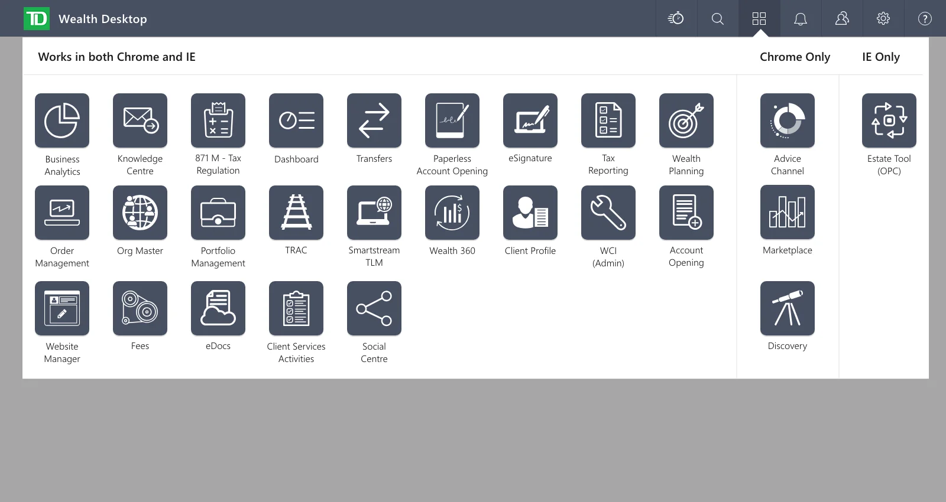
Task: Open the eSignature app
Action: (530, 120)
